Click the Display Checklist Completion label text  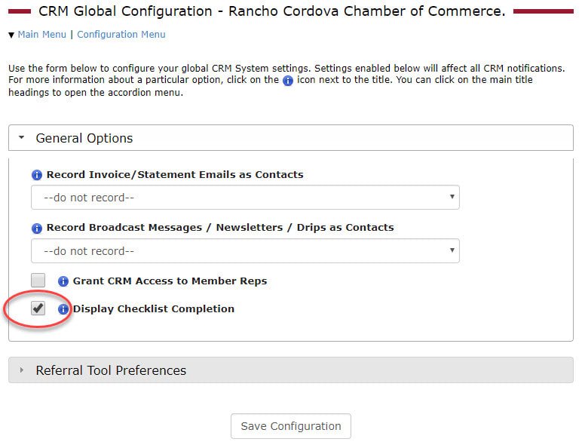(154, 309)
